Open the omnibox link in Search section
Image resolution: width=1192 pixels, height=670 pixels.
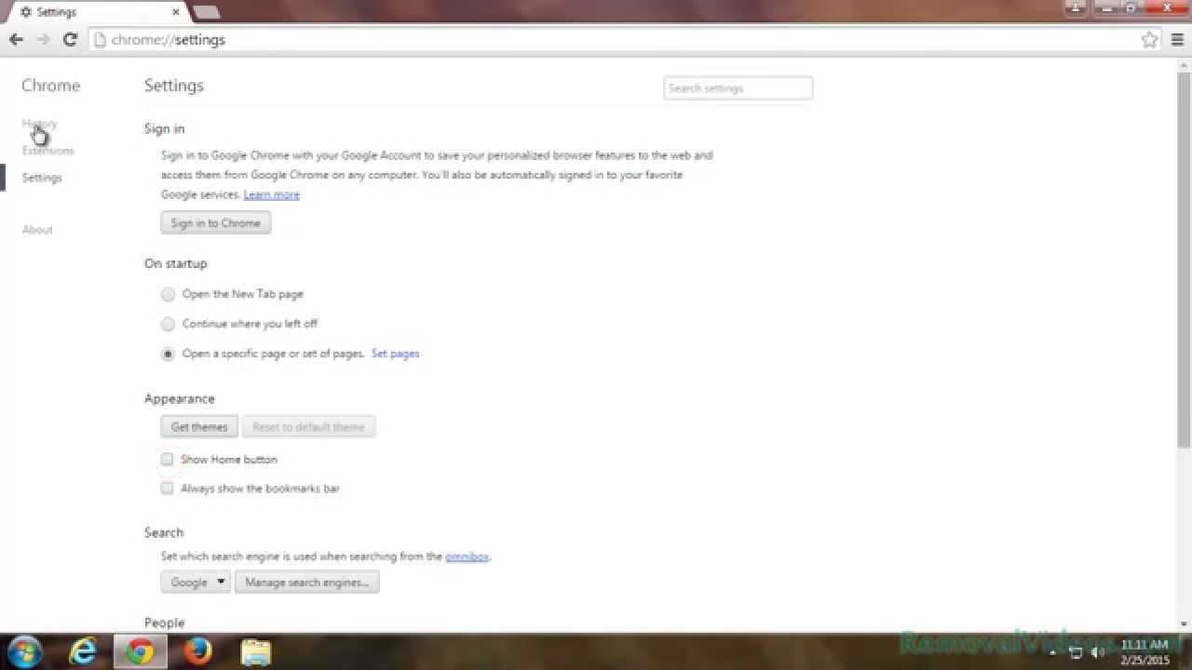click(x=467, y=556)
